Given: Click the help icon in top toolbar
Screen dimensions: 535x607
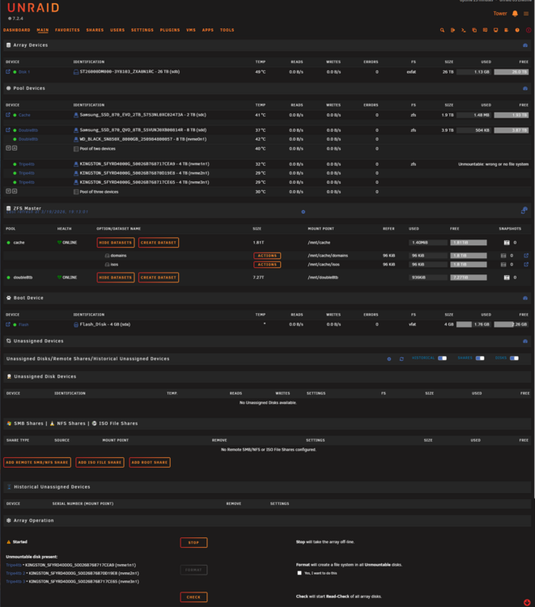Looking at the screenshot, I should pos(517,30).
